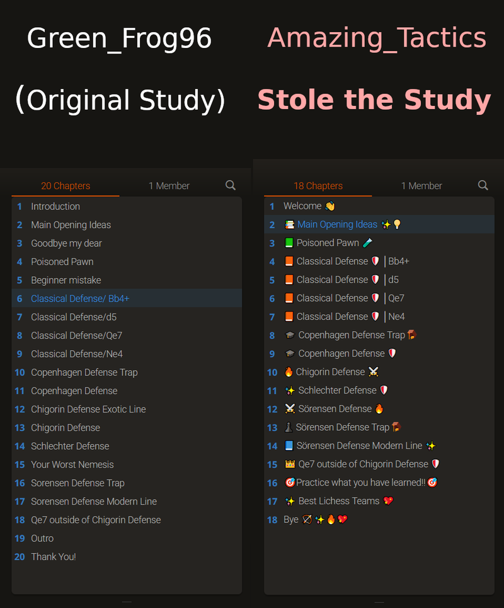Click the backpack emoji on Copenhagen Defense Trap

[411, 334]
